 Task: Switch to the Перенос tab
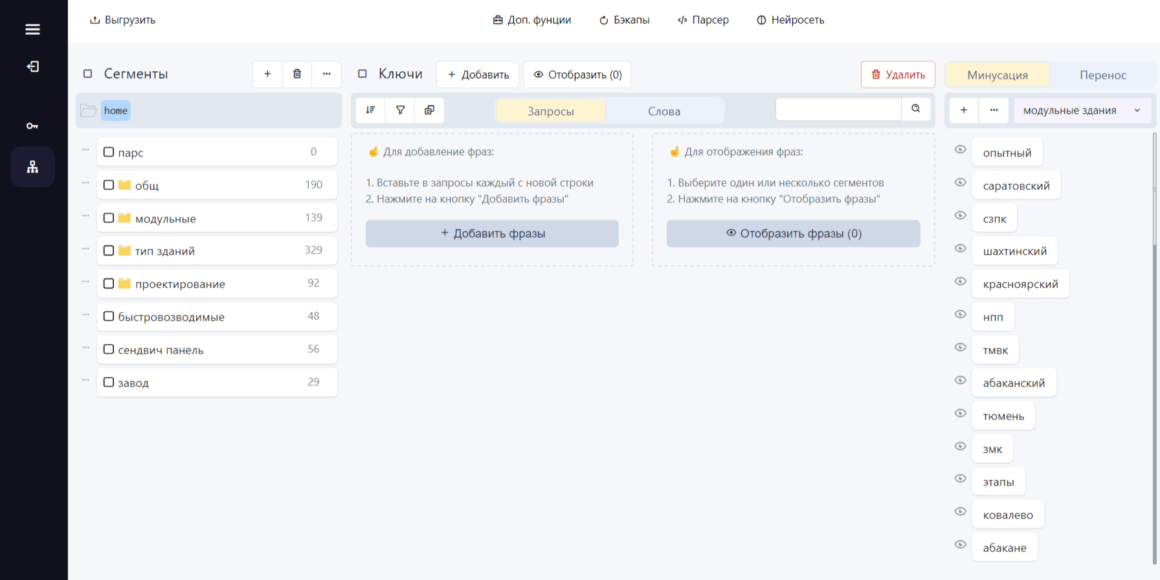tap(1103, 75)
